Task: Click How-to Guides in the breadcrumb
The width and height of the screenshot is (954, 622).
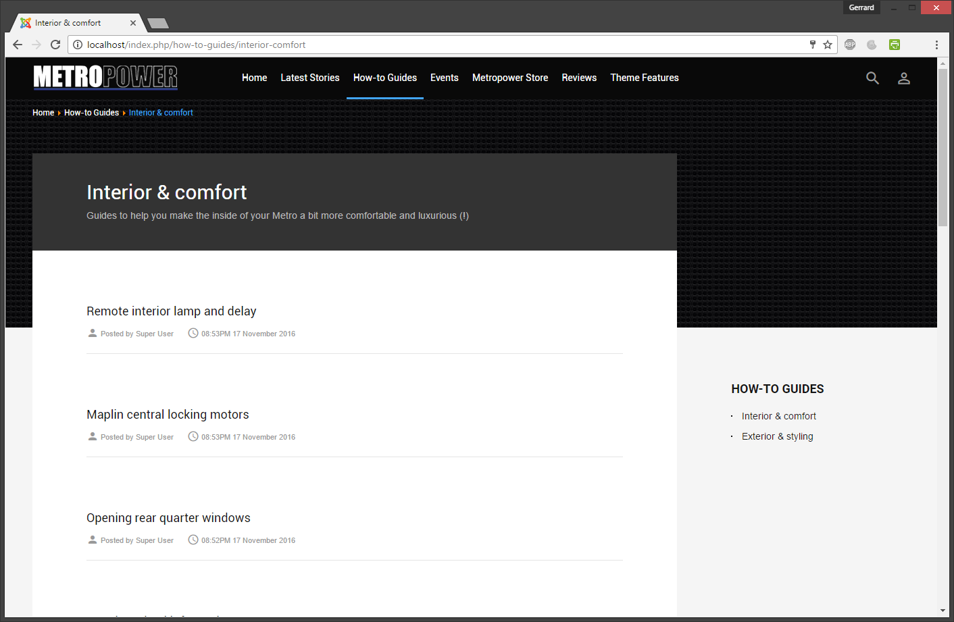Action: coord(91,113)
